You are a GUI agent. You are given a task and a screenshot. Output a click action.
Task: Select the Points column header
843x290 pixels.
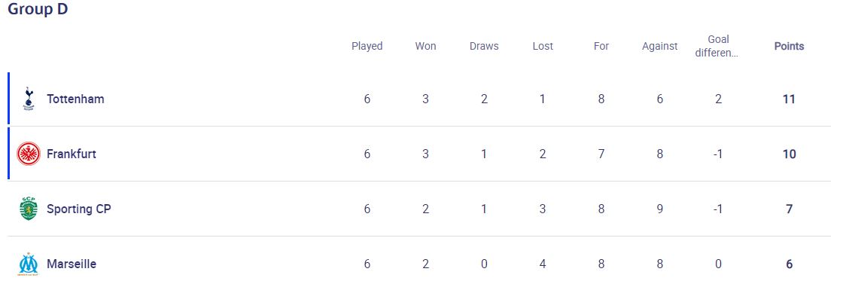tap(789, 46)
